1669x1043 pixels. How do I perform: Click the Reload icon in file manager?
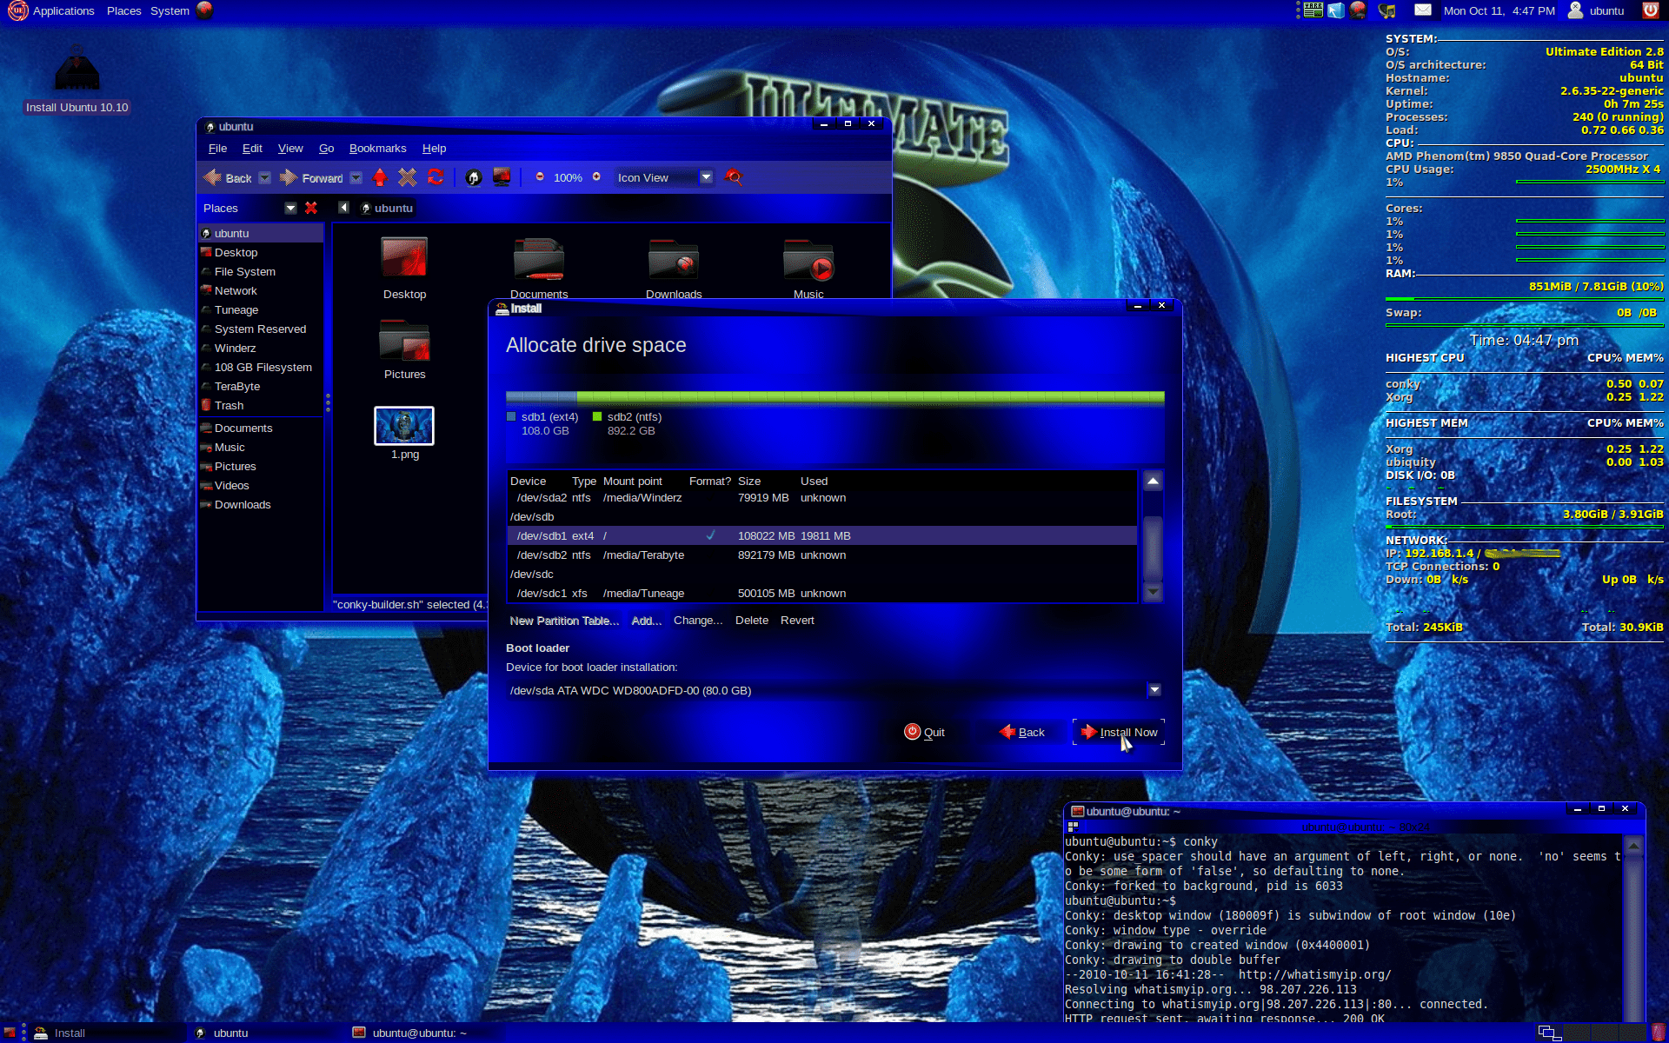pos(436,177)
